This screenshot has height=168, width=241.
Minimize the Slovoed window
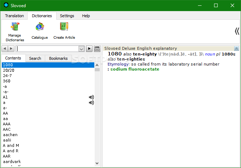tap(200, 5)
